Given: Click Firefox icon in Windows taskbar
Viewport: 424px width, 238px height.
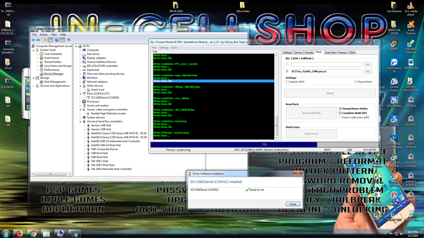Looking at the screenshot, I should [20, 233].
